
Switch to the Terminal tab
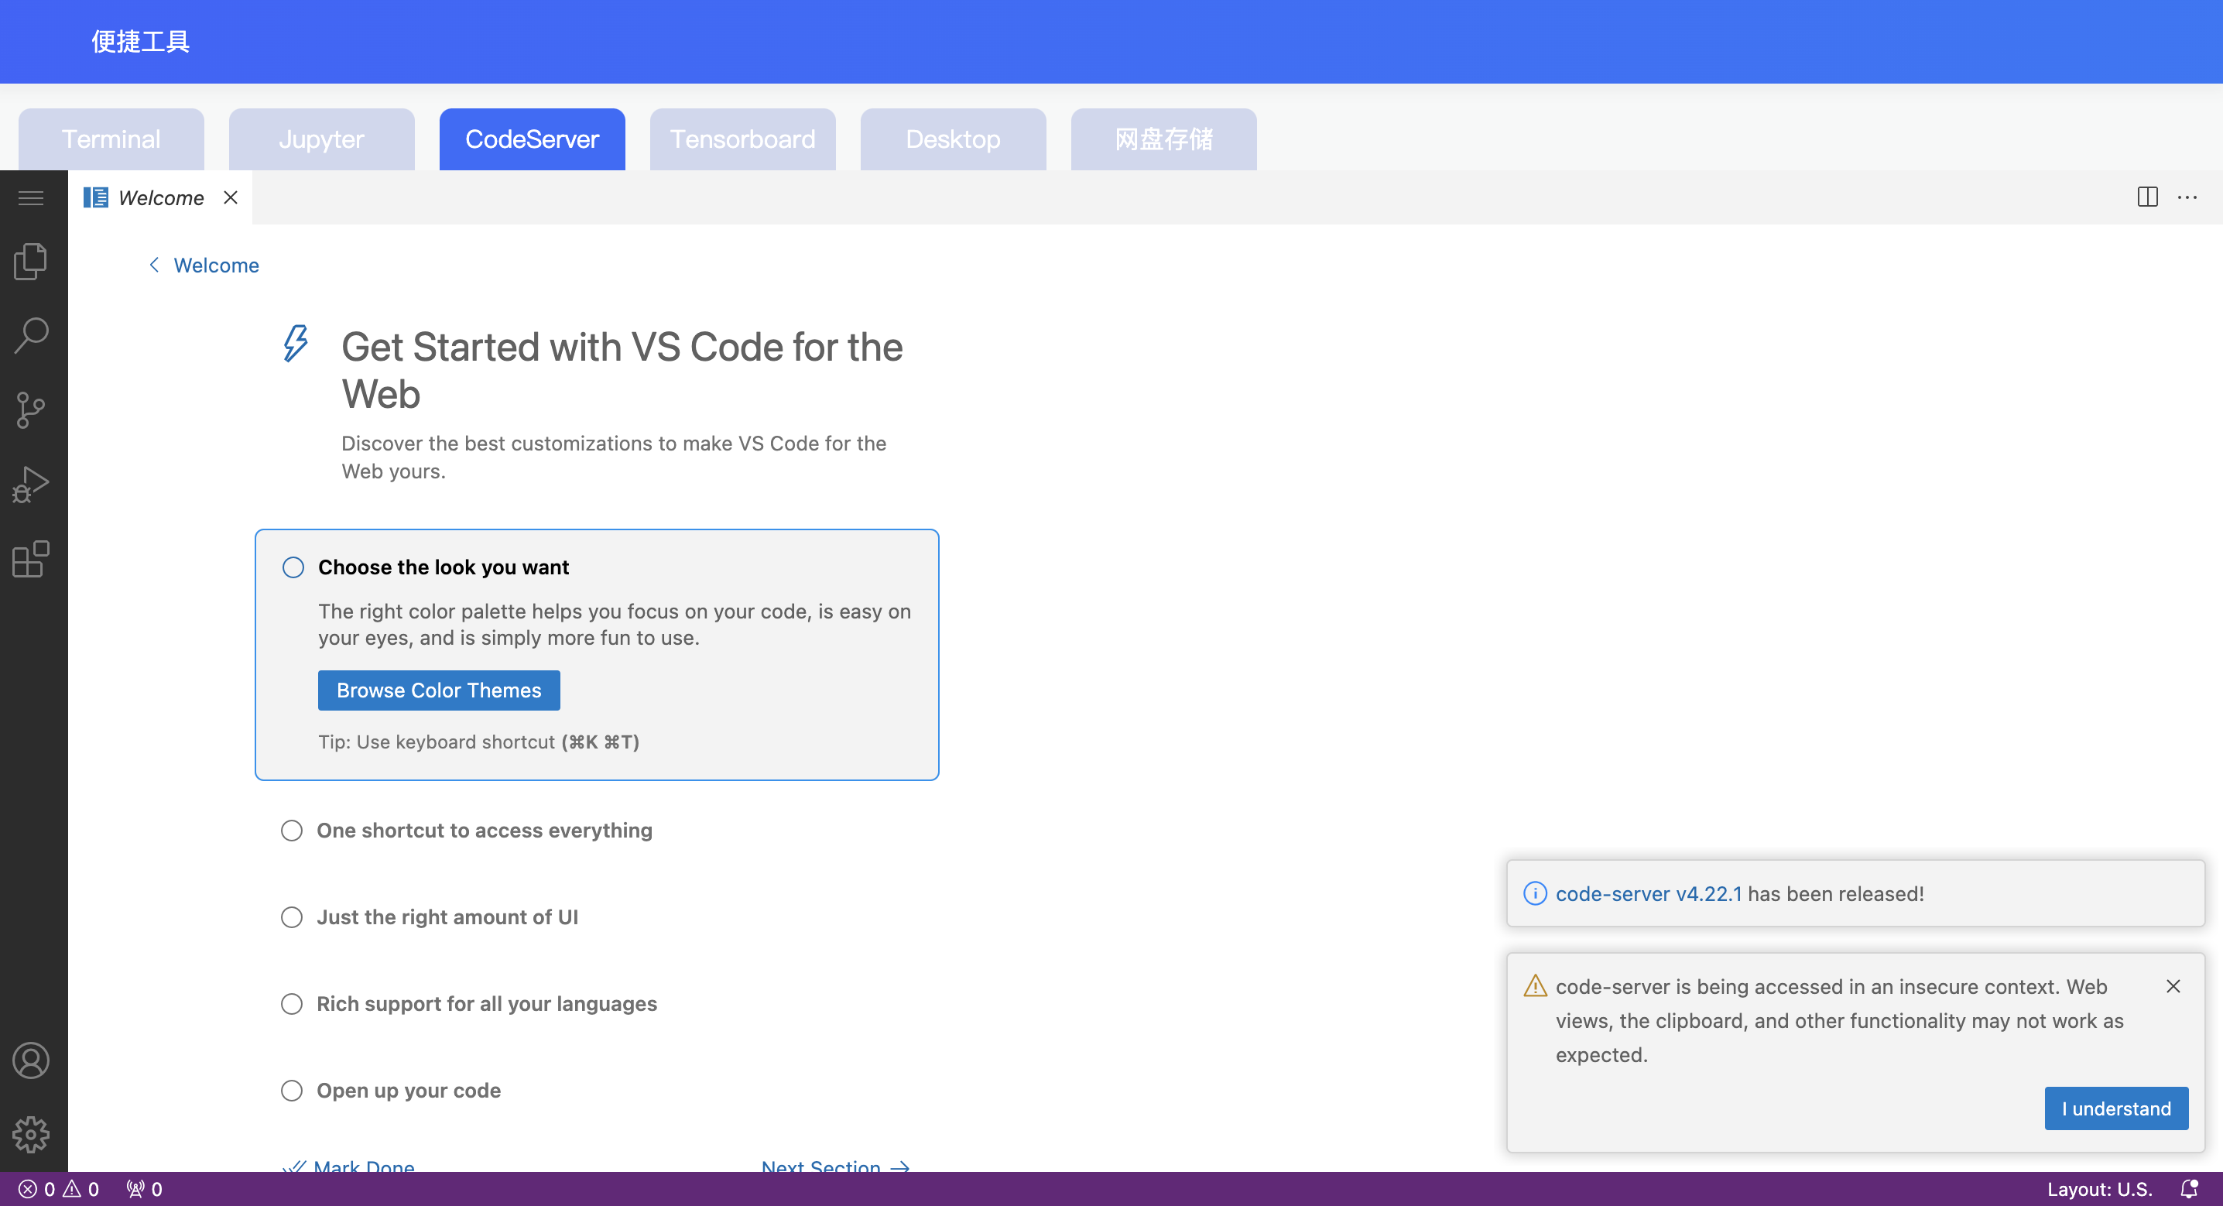(111, 139)
